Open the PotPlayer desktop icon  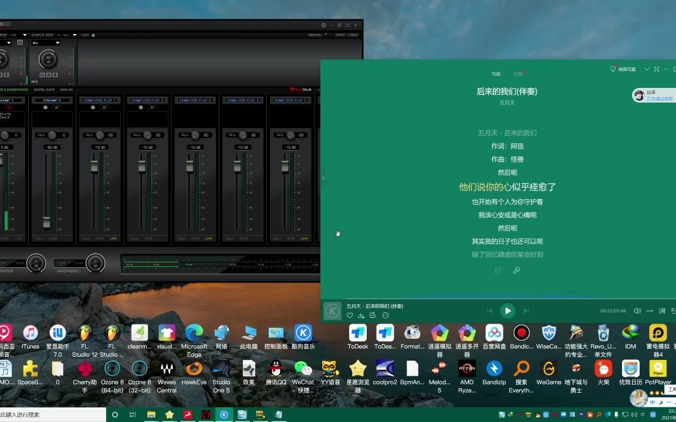tap(658, 373)
